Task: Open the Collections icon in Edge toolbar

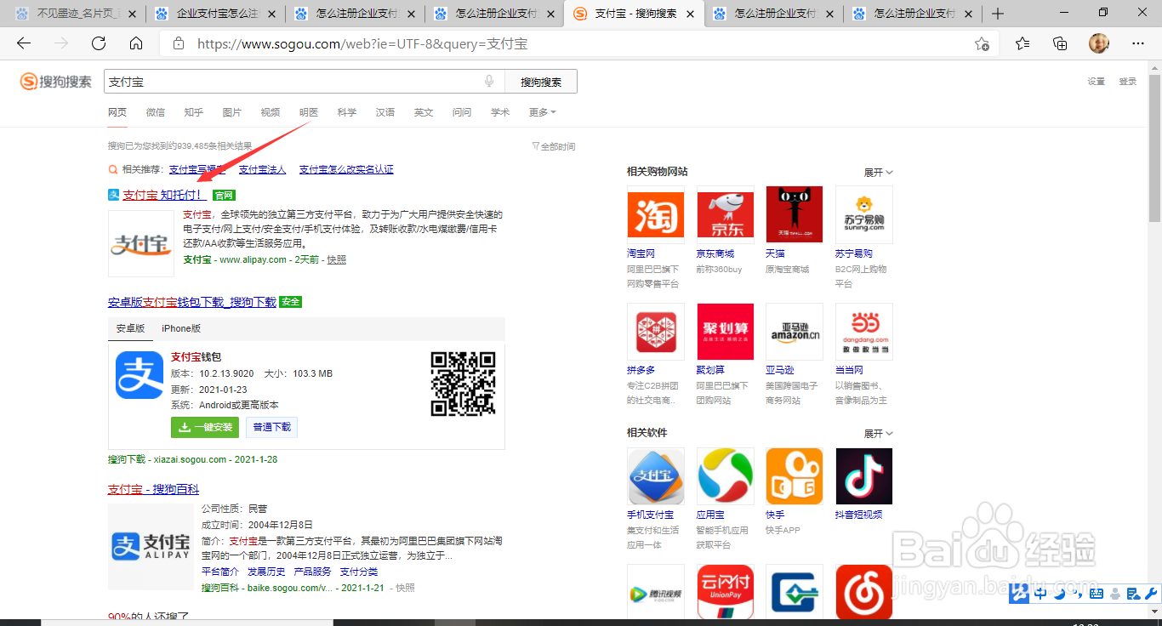Action: [x=1060, y=44]
